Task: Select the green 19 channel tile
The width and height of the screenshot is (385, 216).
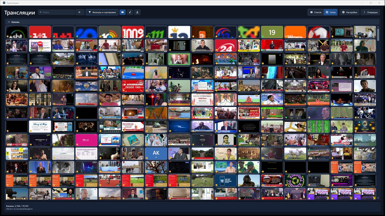Action: [x=272, y=32]
